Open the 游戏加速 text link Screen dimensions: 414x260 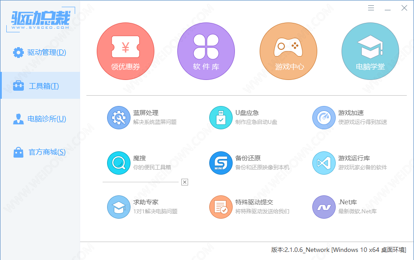point(351,113)
